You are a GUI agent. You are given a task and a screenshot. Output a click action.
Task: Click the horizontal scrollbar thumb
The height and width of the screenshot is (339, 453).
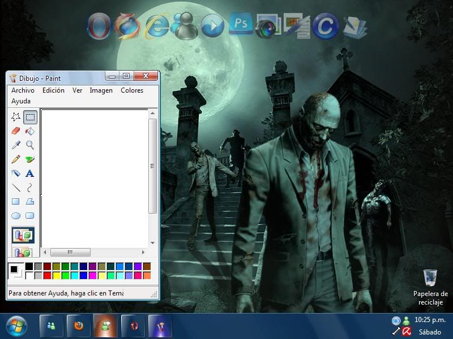70,252
